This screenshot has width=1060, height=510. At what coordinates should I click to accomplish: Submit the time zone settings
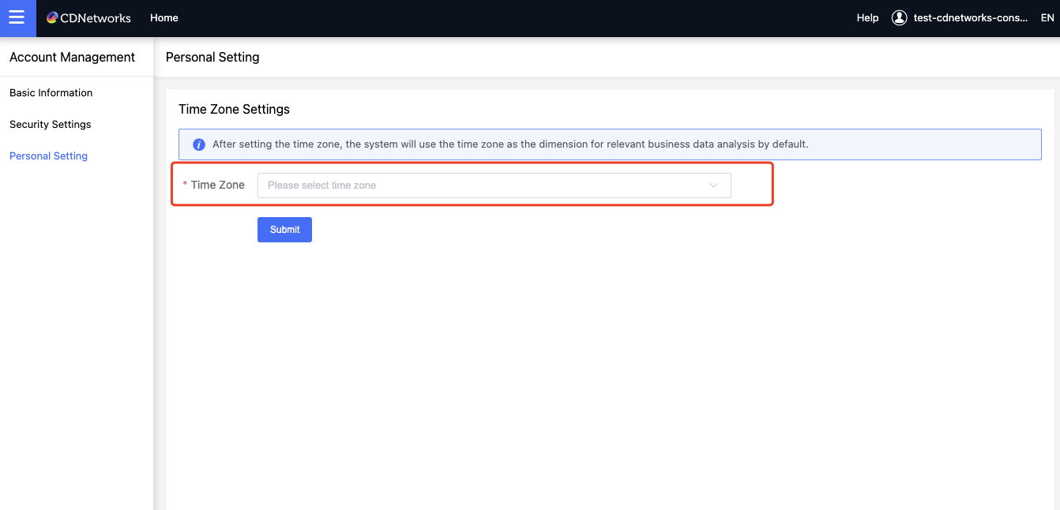click(284, 229)
